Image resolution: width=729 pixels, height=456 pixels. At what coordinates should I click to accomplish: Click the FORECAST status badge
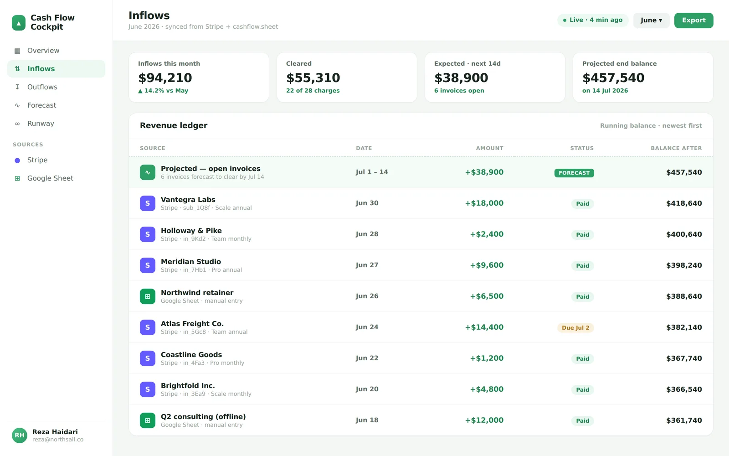click(x=574, y=173)
